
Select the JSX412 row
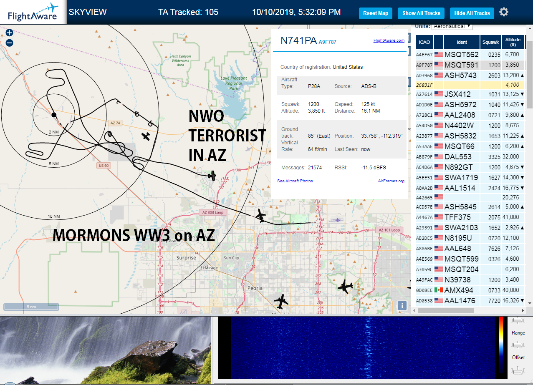pyautogui.click(x=470, y=94)
